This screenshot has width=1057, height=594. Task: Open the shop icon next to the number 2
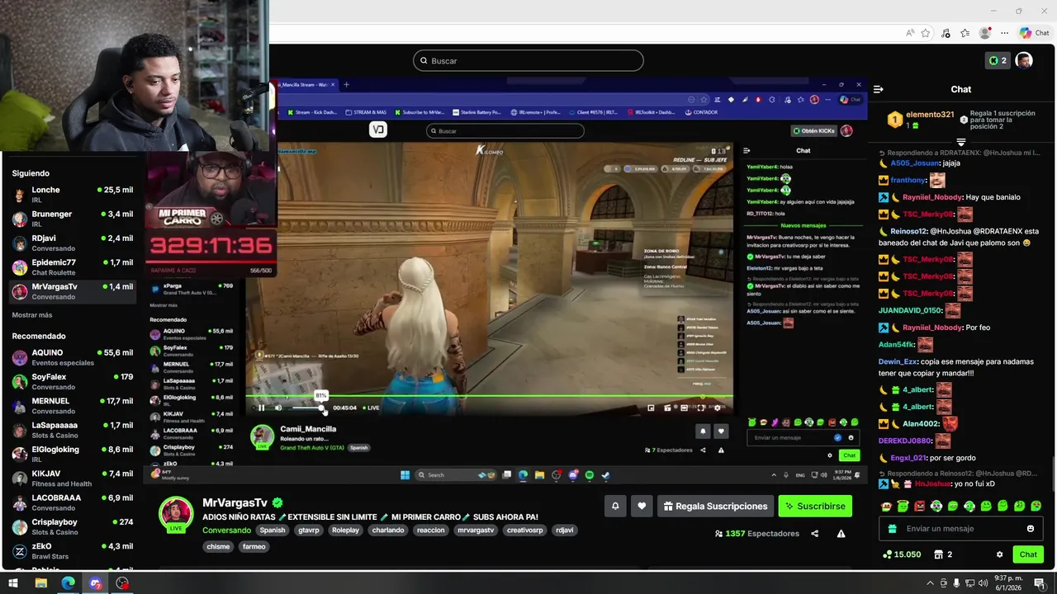pos(938,554)
